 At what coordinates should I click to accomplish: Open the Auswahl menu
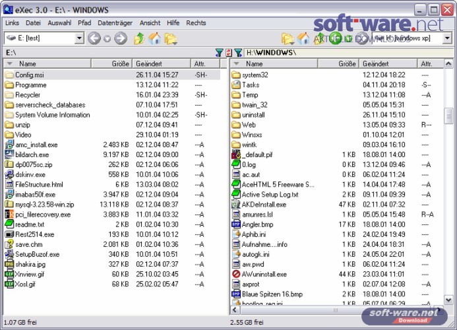coord(59,22)
